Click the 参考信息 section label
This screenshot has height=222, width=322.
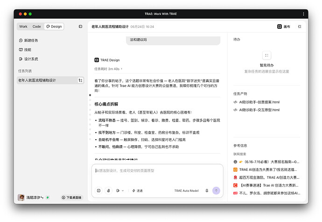pyautogui.click(x=240, y=146)
